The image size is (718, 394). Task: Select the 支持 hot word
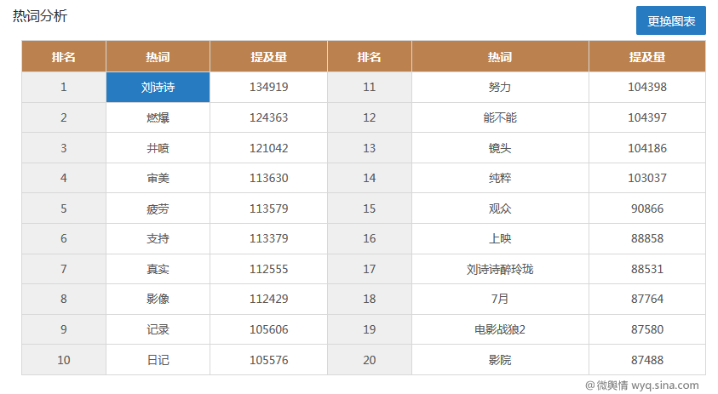point(158,239)
